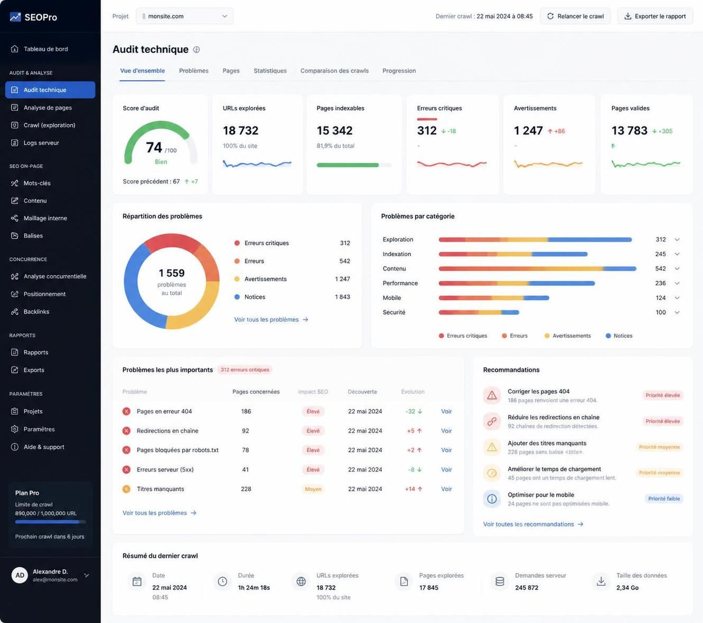Image resolution: width=703 pixels, height=623 pixels.
Task: Click info icon beside Audit technique title
Action: click(x=196, y=50)
